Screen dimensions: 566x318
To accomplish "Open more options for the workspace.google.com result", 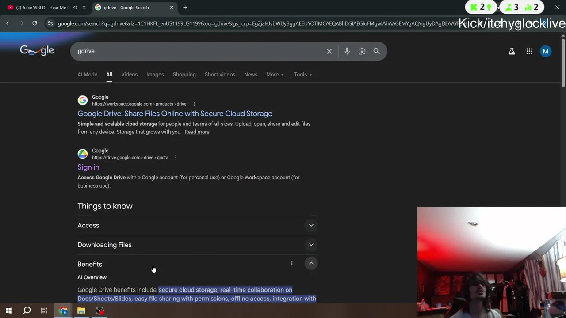I will 194,104.
